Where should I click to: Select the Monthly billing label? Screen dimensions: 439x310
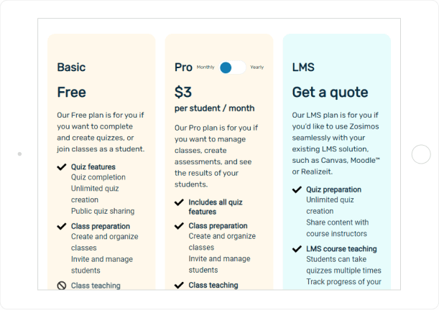[205, 67]
